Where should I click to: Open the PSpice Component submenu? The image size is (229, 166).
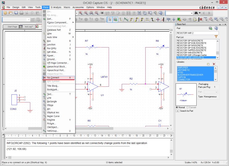[x=59, y=23]
